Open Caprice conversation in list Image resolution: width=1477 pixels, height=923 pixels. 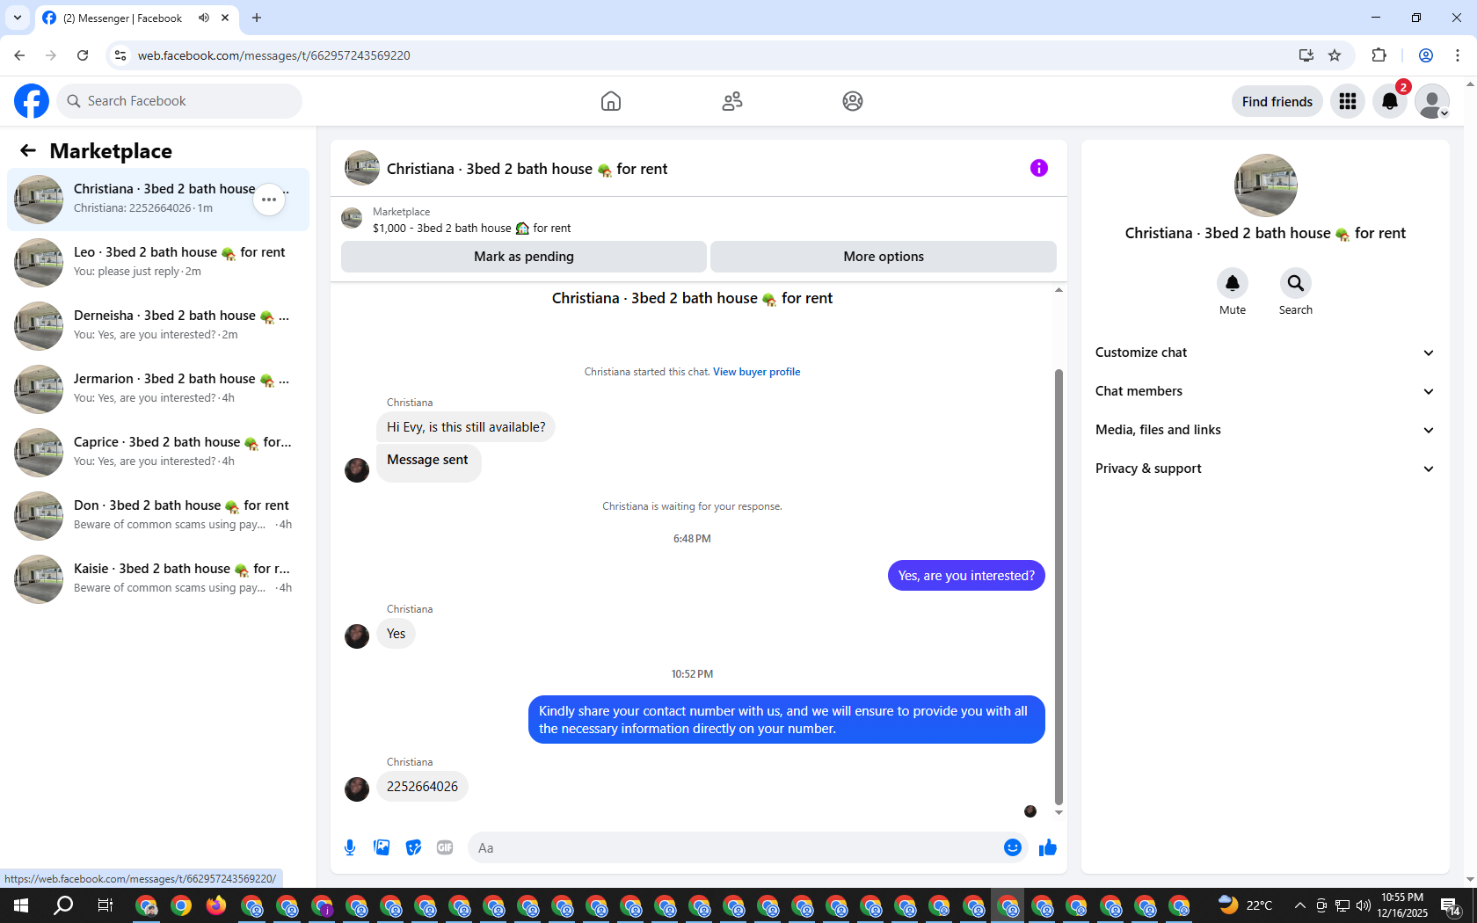[158, 453]
